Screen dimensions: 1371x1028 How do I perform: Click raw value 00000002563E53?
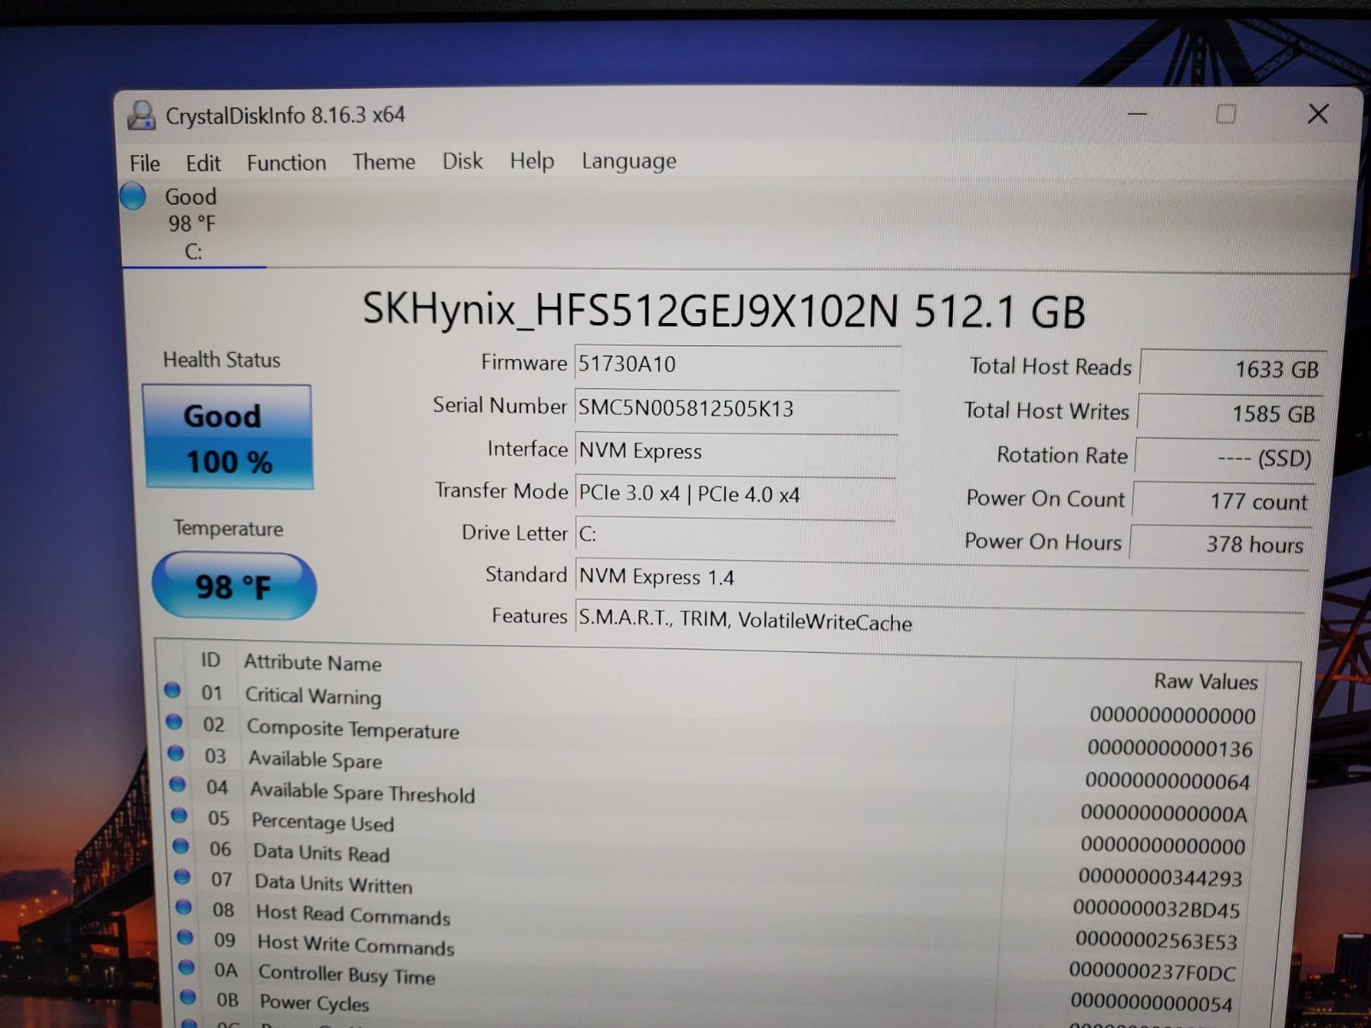pos(1157,941)
